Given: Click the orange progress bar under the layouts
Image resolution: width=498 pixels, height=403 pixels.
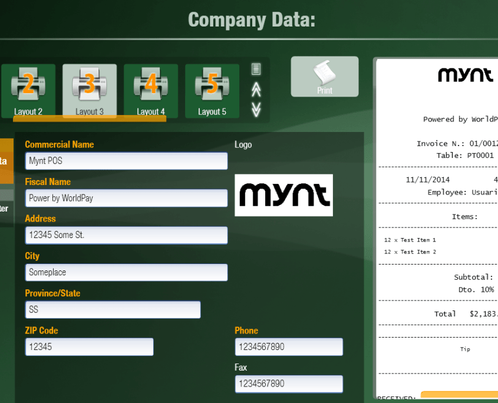Looking at the screenshot, I should [x=88, y=120].
